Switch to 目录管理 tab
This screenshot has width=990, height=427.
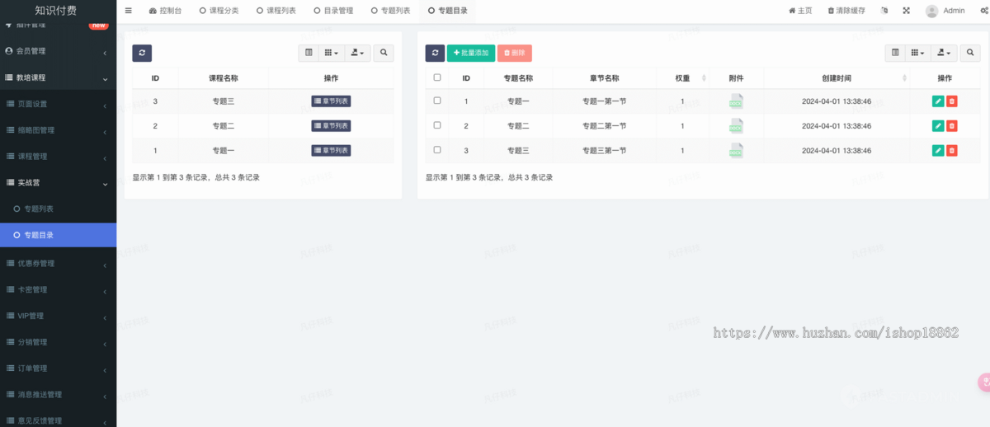tap(333, 11)
